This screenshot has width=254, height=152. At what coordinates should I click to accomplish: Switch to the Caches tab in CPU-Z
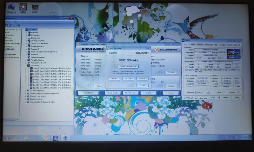[192, 45]
